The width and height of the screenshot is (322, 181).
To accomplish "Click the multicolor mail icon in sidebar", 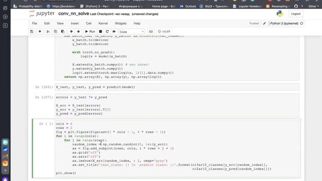I will coord(6,156).
